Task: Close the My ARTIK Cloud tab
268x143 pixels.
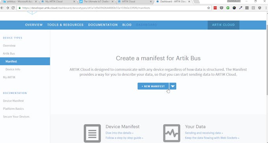Action: click(74, 2)
